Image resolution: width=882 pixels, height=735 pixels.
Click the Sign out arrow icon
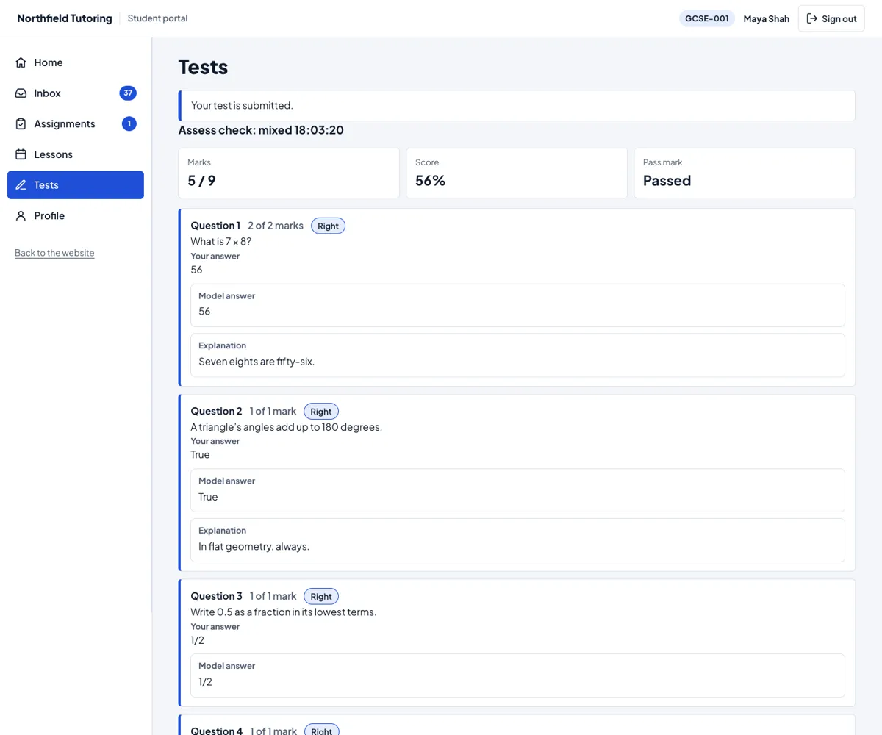(x=812, y=18)
